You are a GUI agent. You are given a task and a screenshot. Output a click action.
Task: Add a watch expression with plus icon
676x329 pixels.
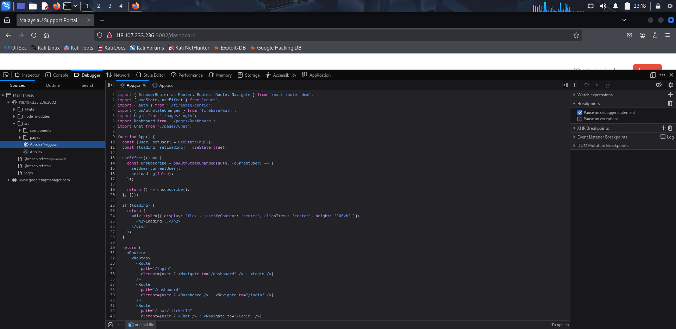tap(670, 95)
